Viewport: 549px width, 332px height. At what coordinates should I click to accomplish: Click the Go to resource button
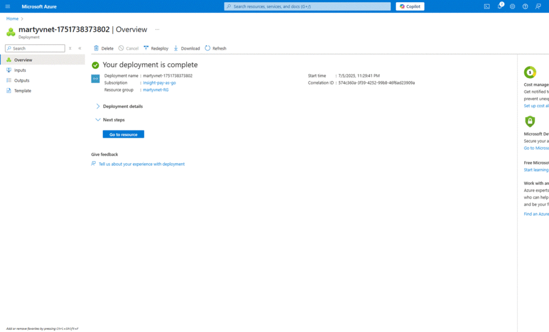(x=123, y=134)
